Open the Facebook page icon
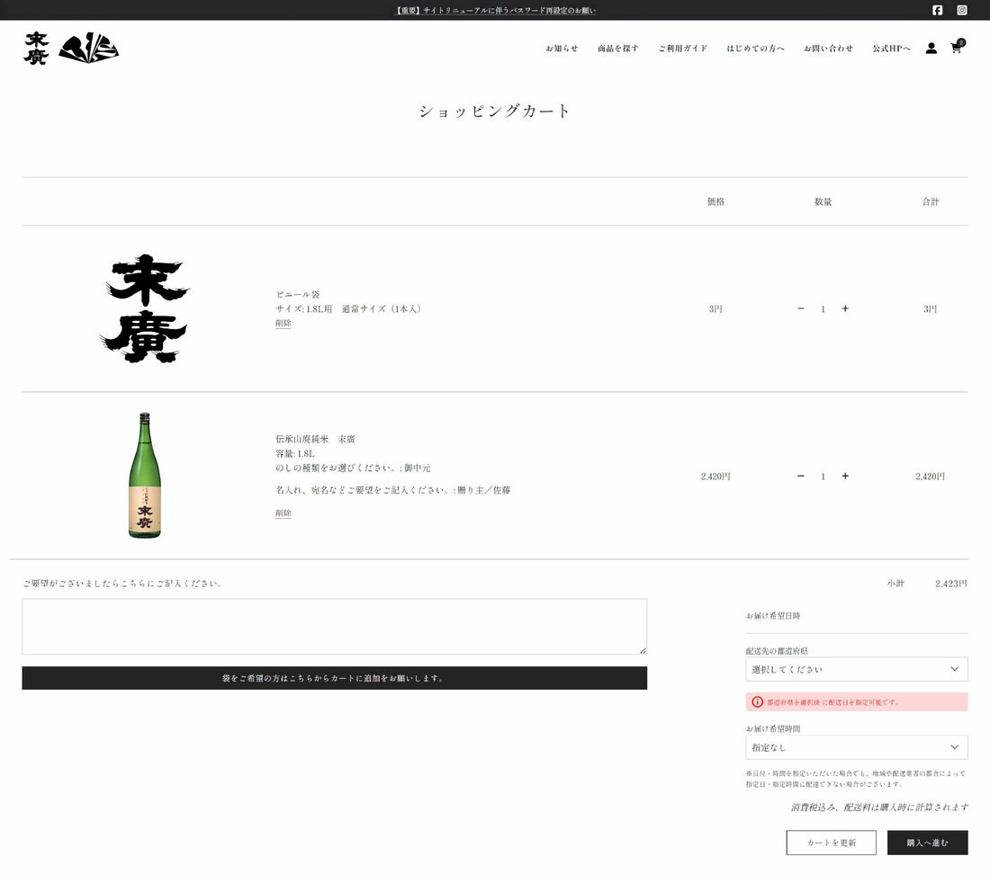 [x=937, y=10]
